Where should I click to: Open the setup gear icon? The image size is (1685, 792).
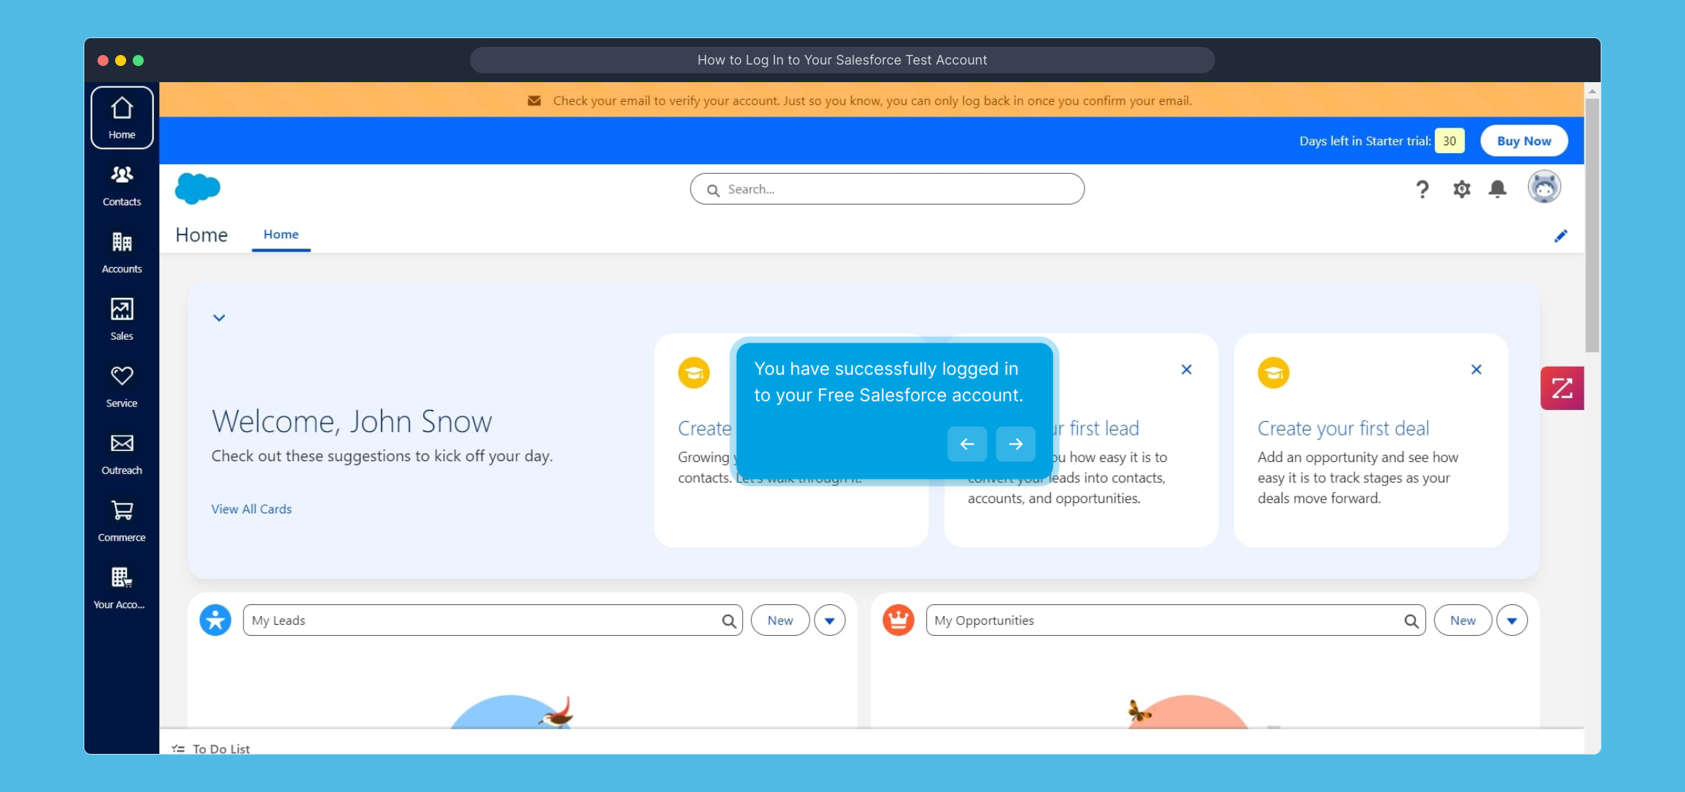[1461, 189]
